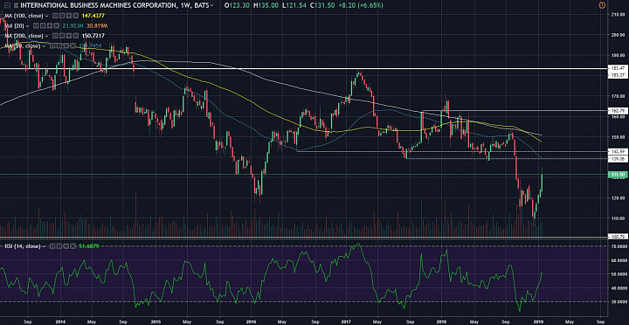Click the plus icon on the MA (200, close) row
The height and width of the screenshot is (325, 629).
tap(69, 36)
